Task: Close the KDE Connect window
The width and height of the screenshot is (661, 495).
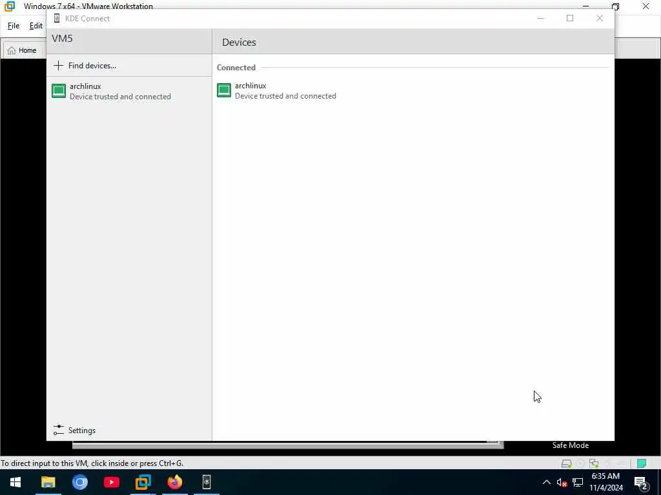Action: pos(600,18)
